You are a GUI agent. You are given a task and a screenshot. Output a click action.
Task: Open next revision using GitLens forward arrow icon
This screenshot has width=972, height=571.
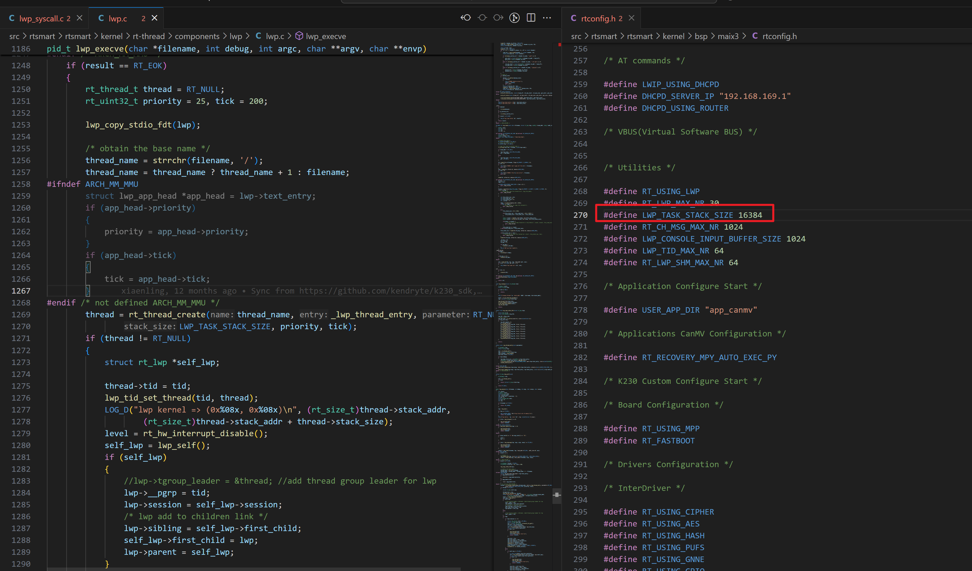(498, 18)
